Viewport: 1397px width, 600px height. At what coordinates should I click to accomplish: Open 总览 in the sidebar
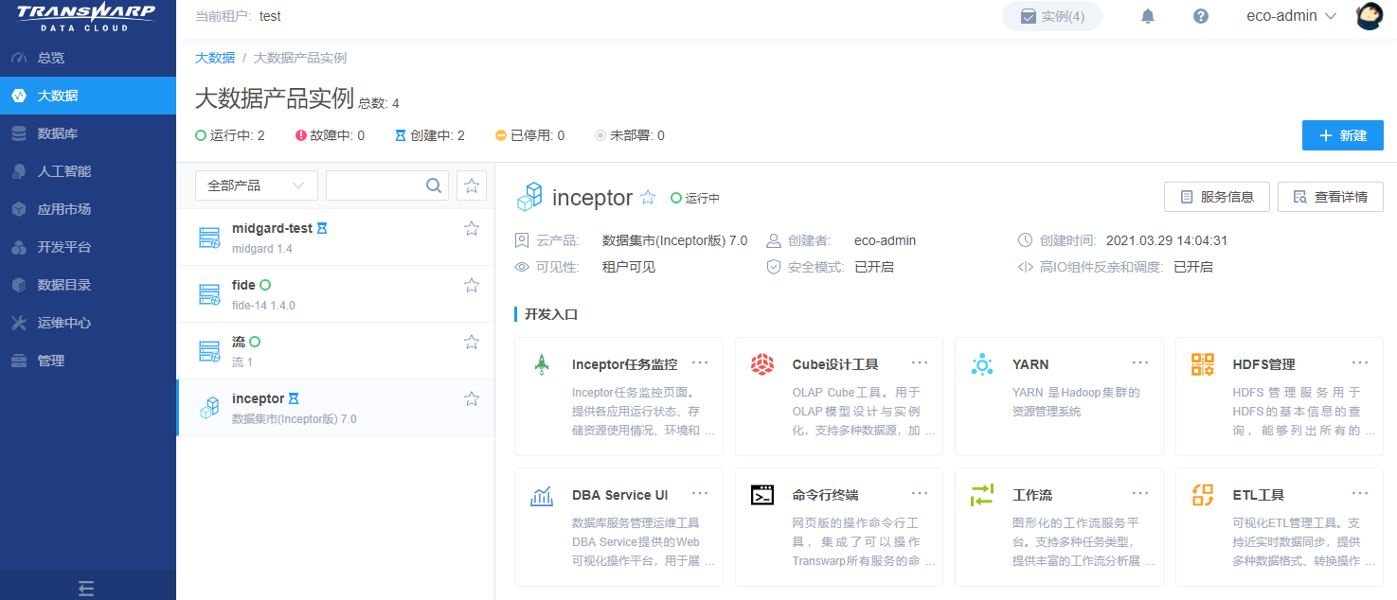(88, 58)
